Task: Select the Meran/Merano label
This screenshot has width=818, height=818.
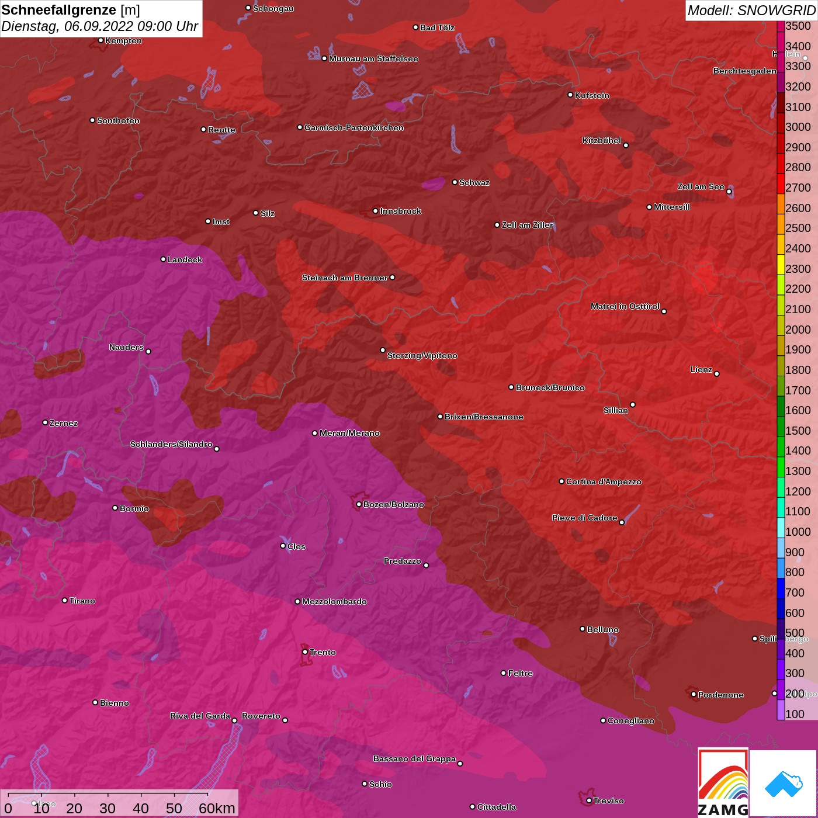Action: [349, 433]
